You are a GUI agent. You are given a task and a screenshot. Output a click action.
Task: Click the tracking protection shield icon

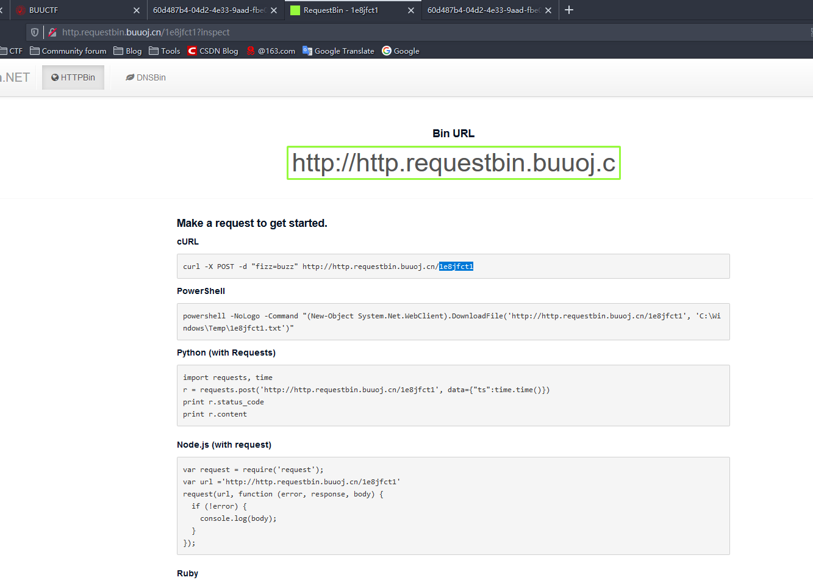[x=34, y=32]
